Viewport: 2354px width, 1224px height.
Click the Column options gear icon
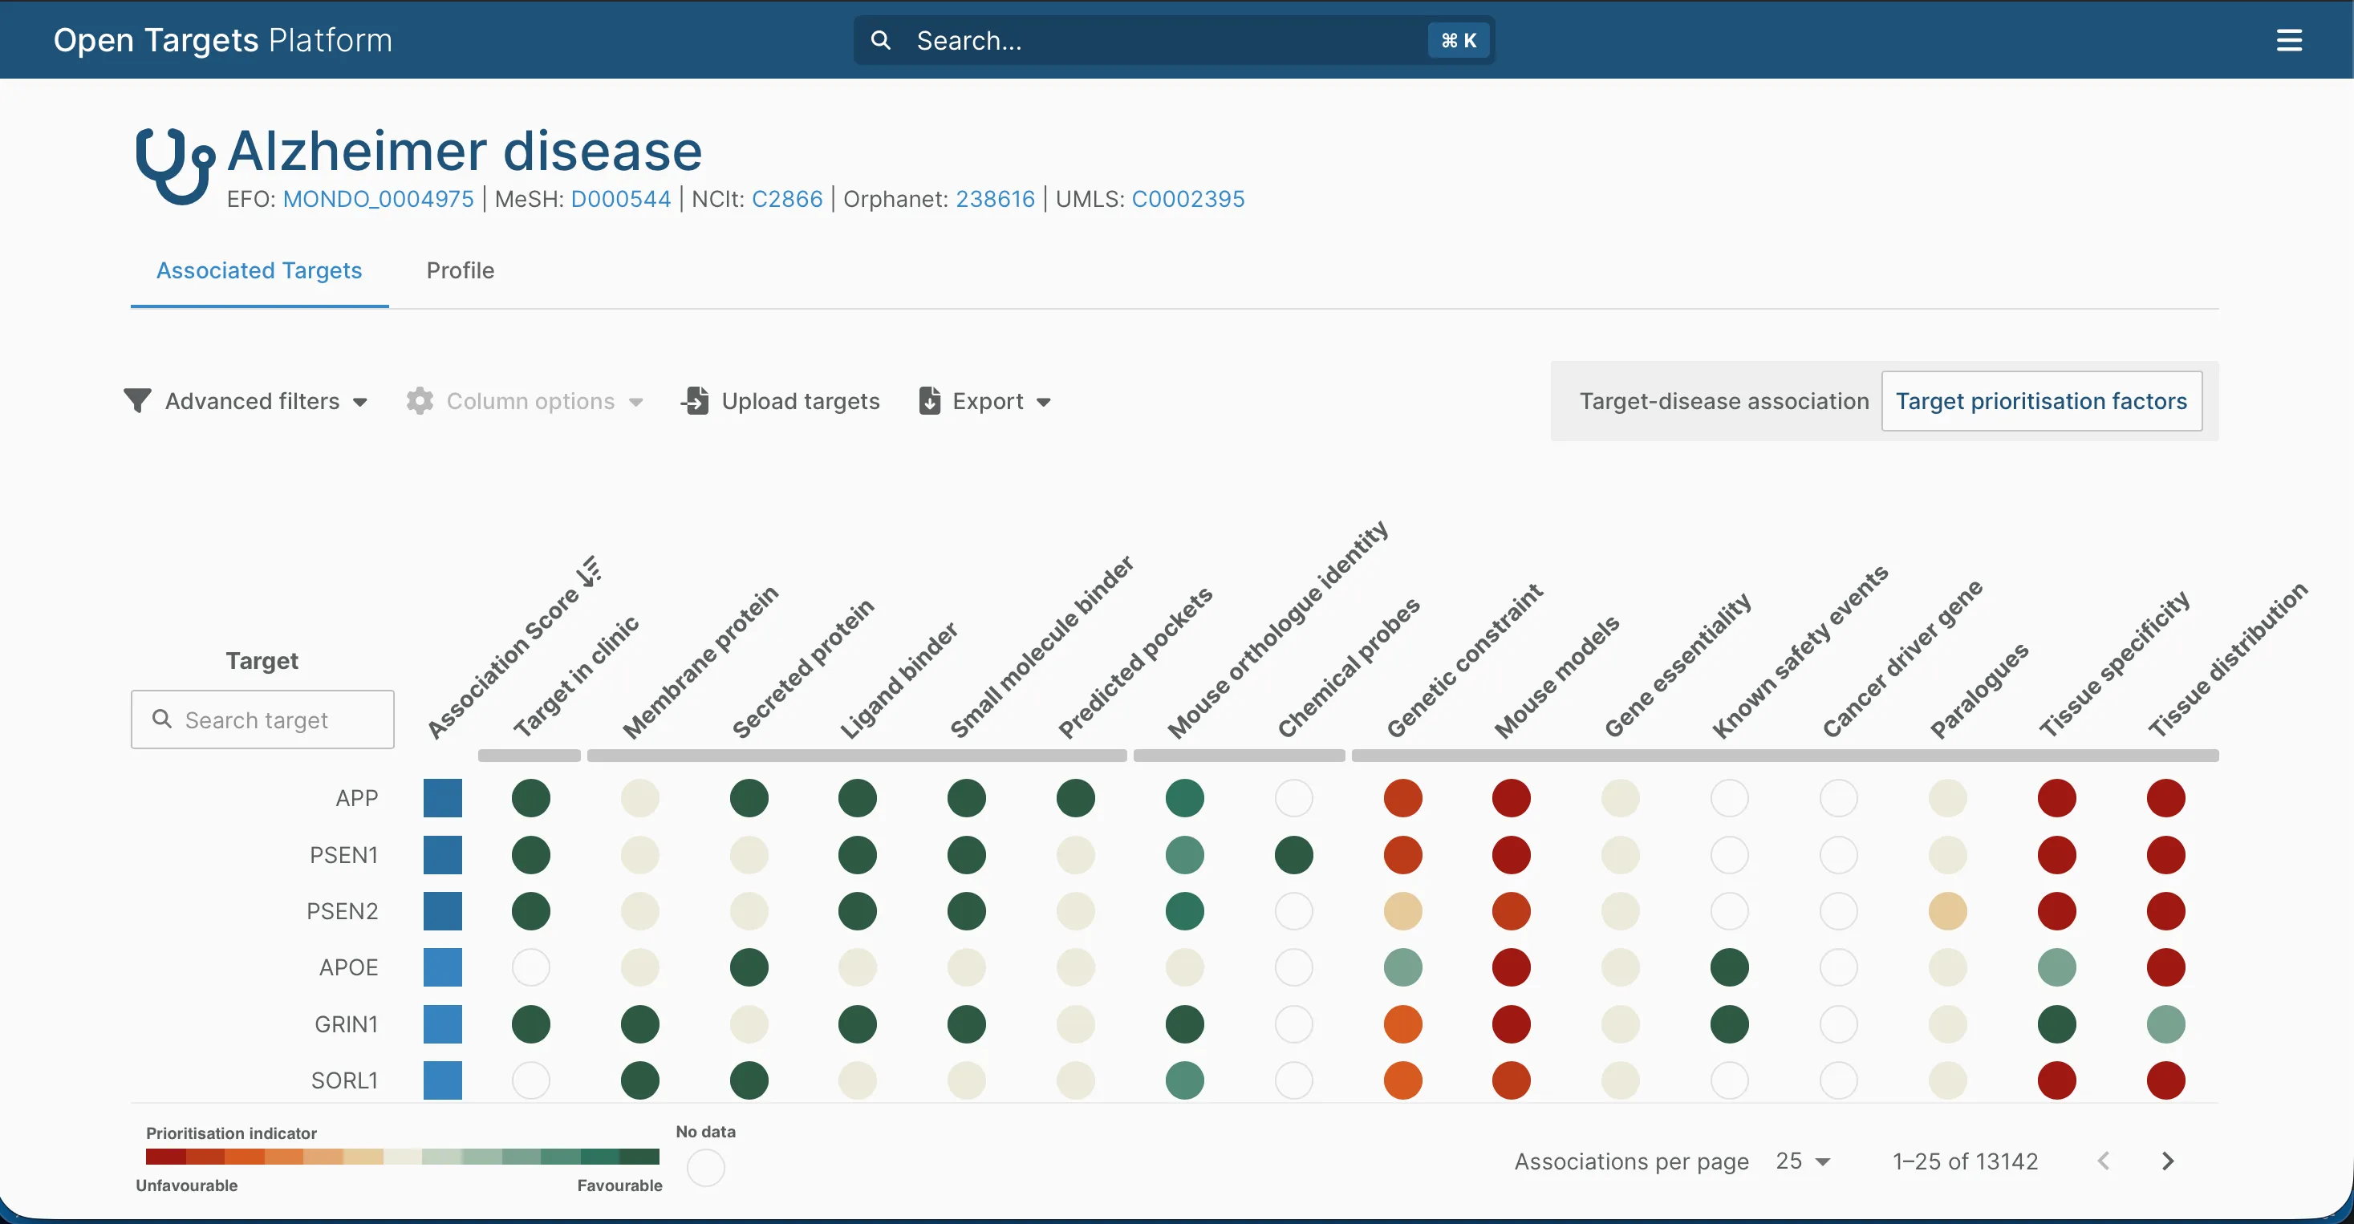(420, 401)
